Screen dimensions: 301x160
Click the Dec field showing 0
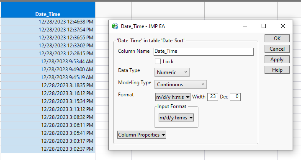[235, 97]
